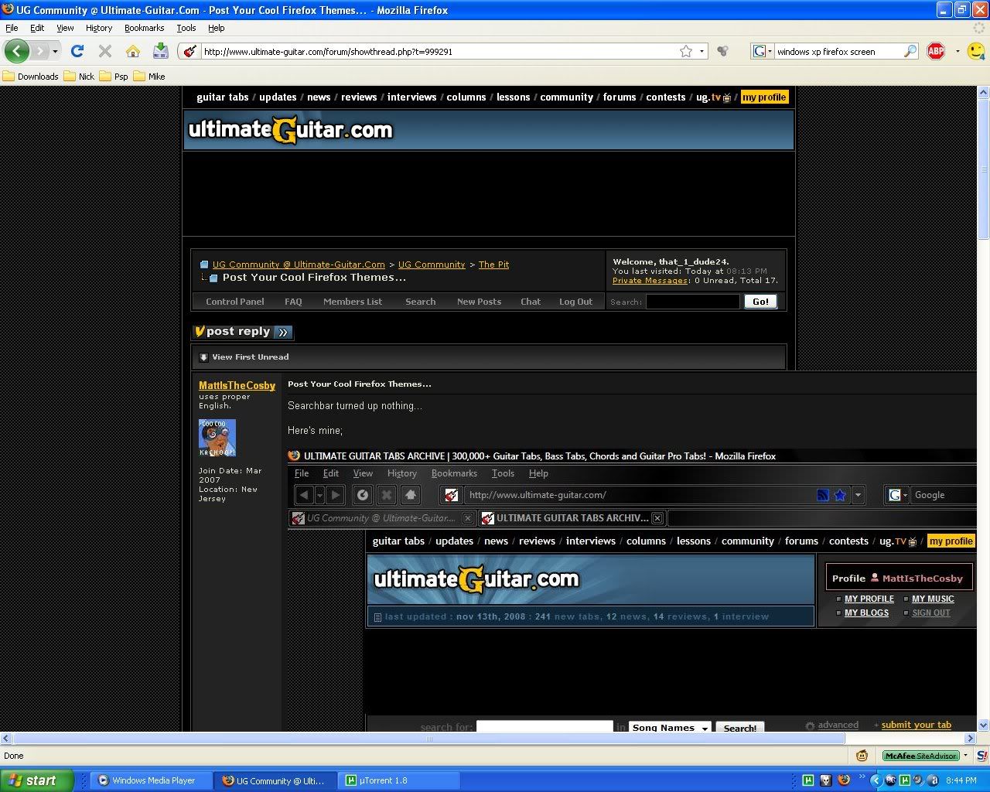Open the Help menu
The height and width of the screenshot is (792, 990).
tap(216, 28)
